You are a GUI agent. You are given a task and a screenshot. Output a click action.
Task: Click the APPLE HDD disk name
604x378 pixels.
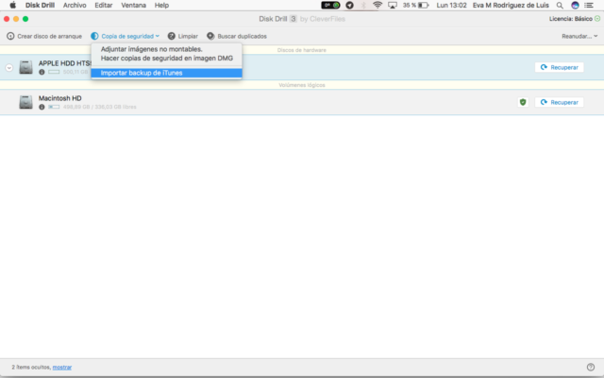click(65, 63)
